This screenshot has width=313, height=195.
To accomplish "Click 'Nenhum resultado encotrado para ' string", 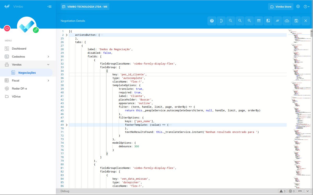I will (x=231, y=132).
